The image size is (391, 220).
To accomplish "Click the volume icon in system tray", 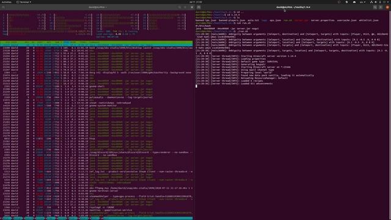I will point(376,2).
